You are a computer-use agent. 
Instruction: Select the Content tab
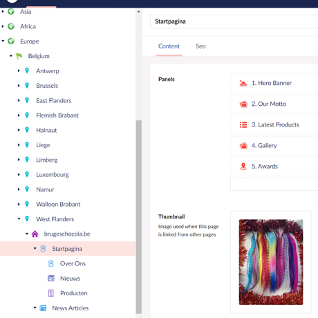tap(169, 46)
